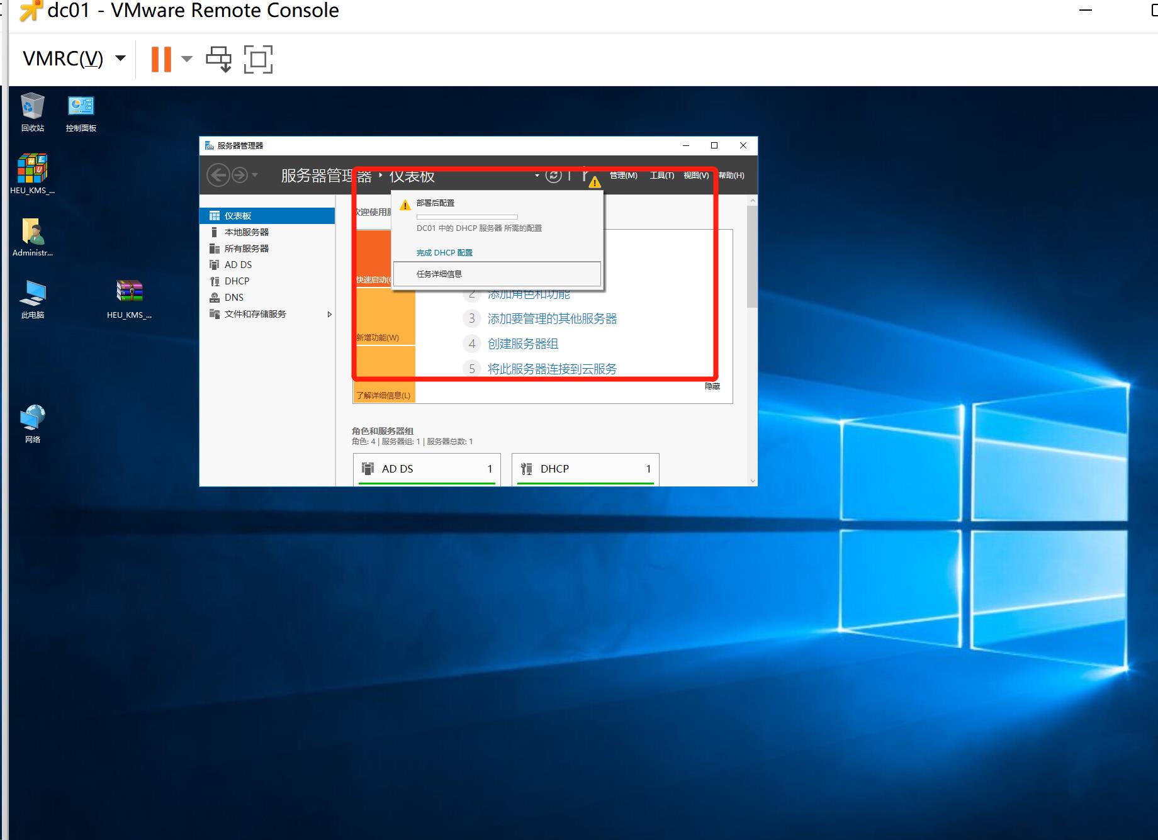Select the HEU_KMS colorful cube icon
This screenshot has height=840, width=1158.
pyautogui.click(x=32, y=174)
